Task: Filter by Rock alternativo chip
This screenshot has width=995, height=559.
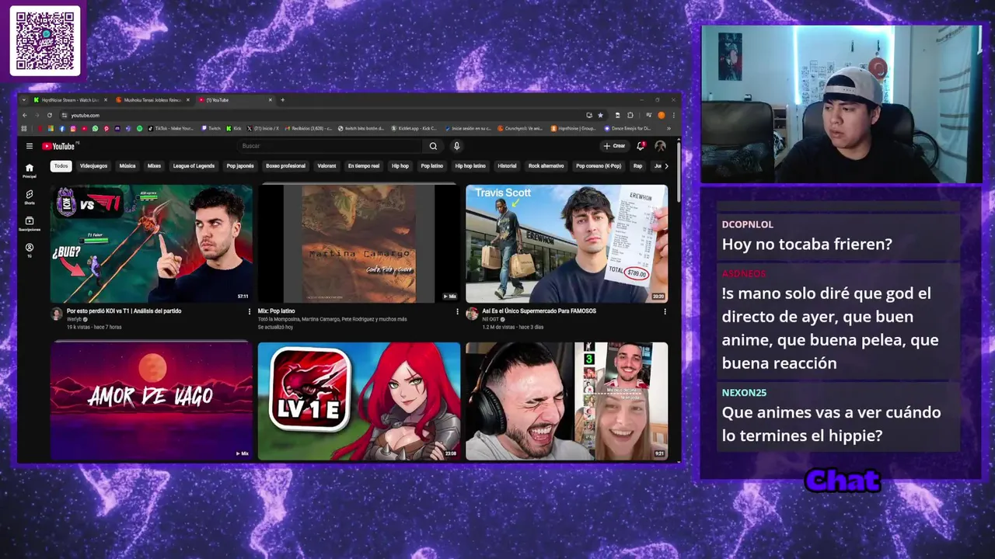Action: (546, 165)
